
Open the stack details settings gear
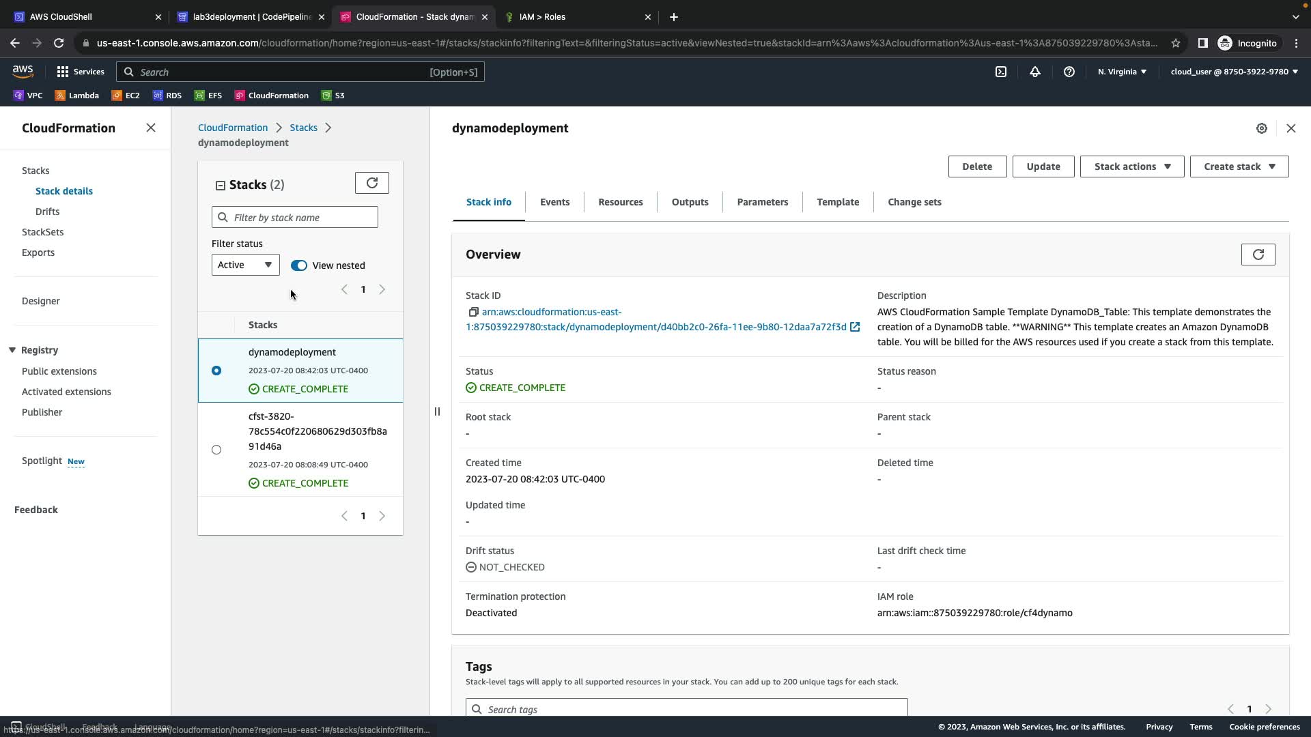pyautogui.click(x=1262, y=128)
